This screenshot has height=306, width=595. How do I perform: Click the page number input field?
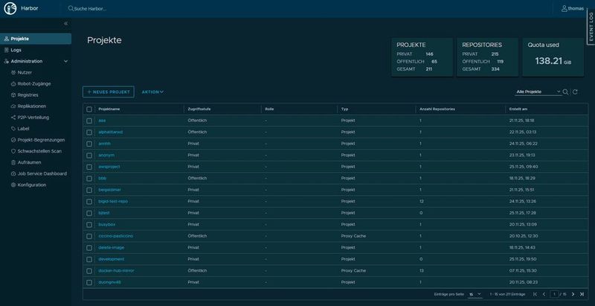554,294
